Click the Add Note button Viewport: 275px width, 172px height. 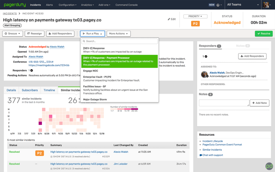pos(259,103)
